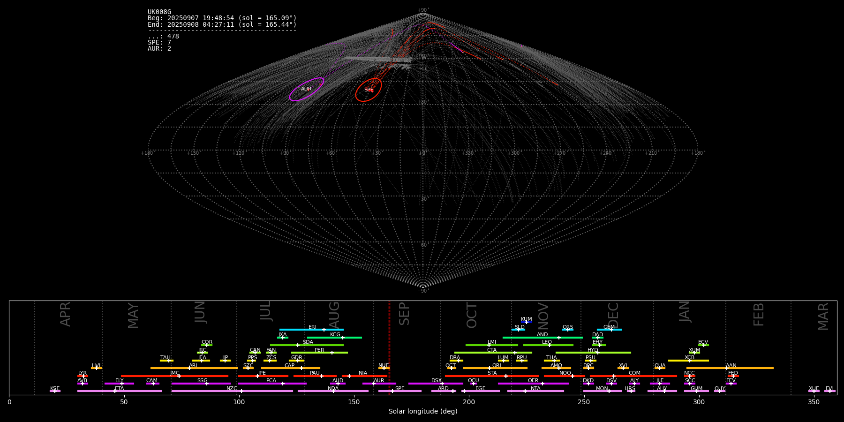Image resolution: width=844 pixels, height=422 pixels.
Task: Click the HYD shower label in timeline
Action: coord(593,350)
